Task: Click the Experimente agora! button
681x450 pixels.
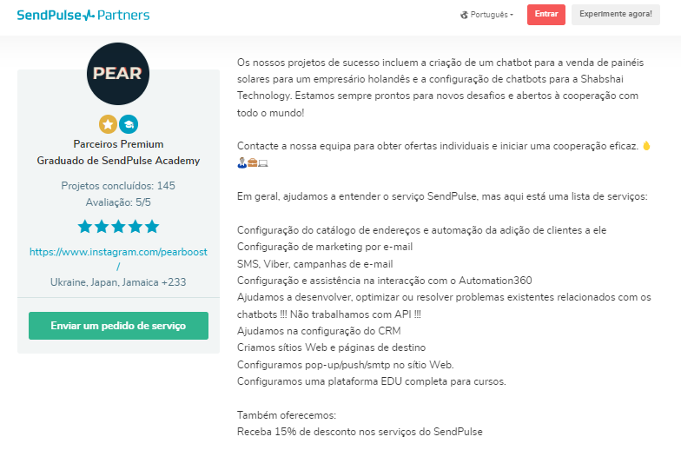Action: pyautogui.click(x=615, y=15)
